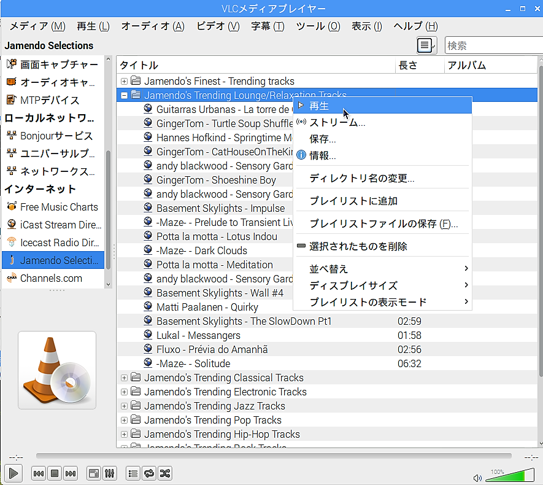Expand Jamendo's Trending Classical Tracks folder

124,378
